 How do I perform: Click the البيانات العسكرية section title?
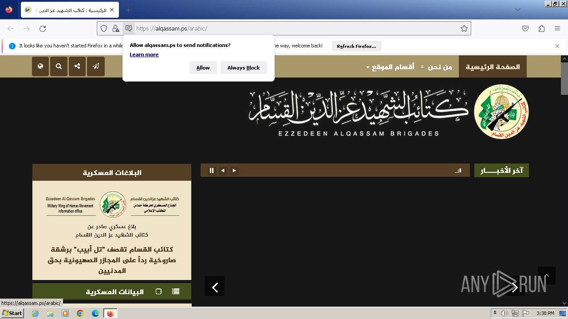click(114, 292)
